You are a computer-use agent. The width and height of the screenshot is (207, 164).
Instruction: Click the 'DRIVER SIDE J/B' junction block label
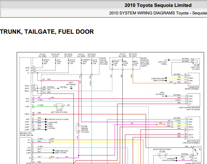103,59
